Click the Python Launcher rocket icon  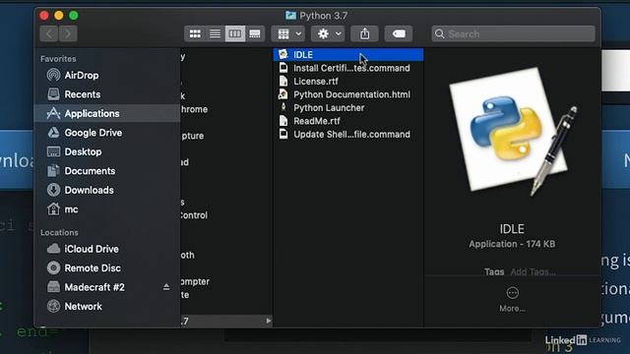tap(283, 107)
